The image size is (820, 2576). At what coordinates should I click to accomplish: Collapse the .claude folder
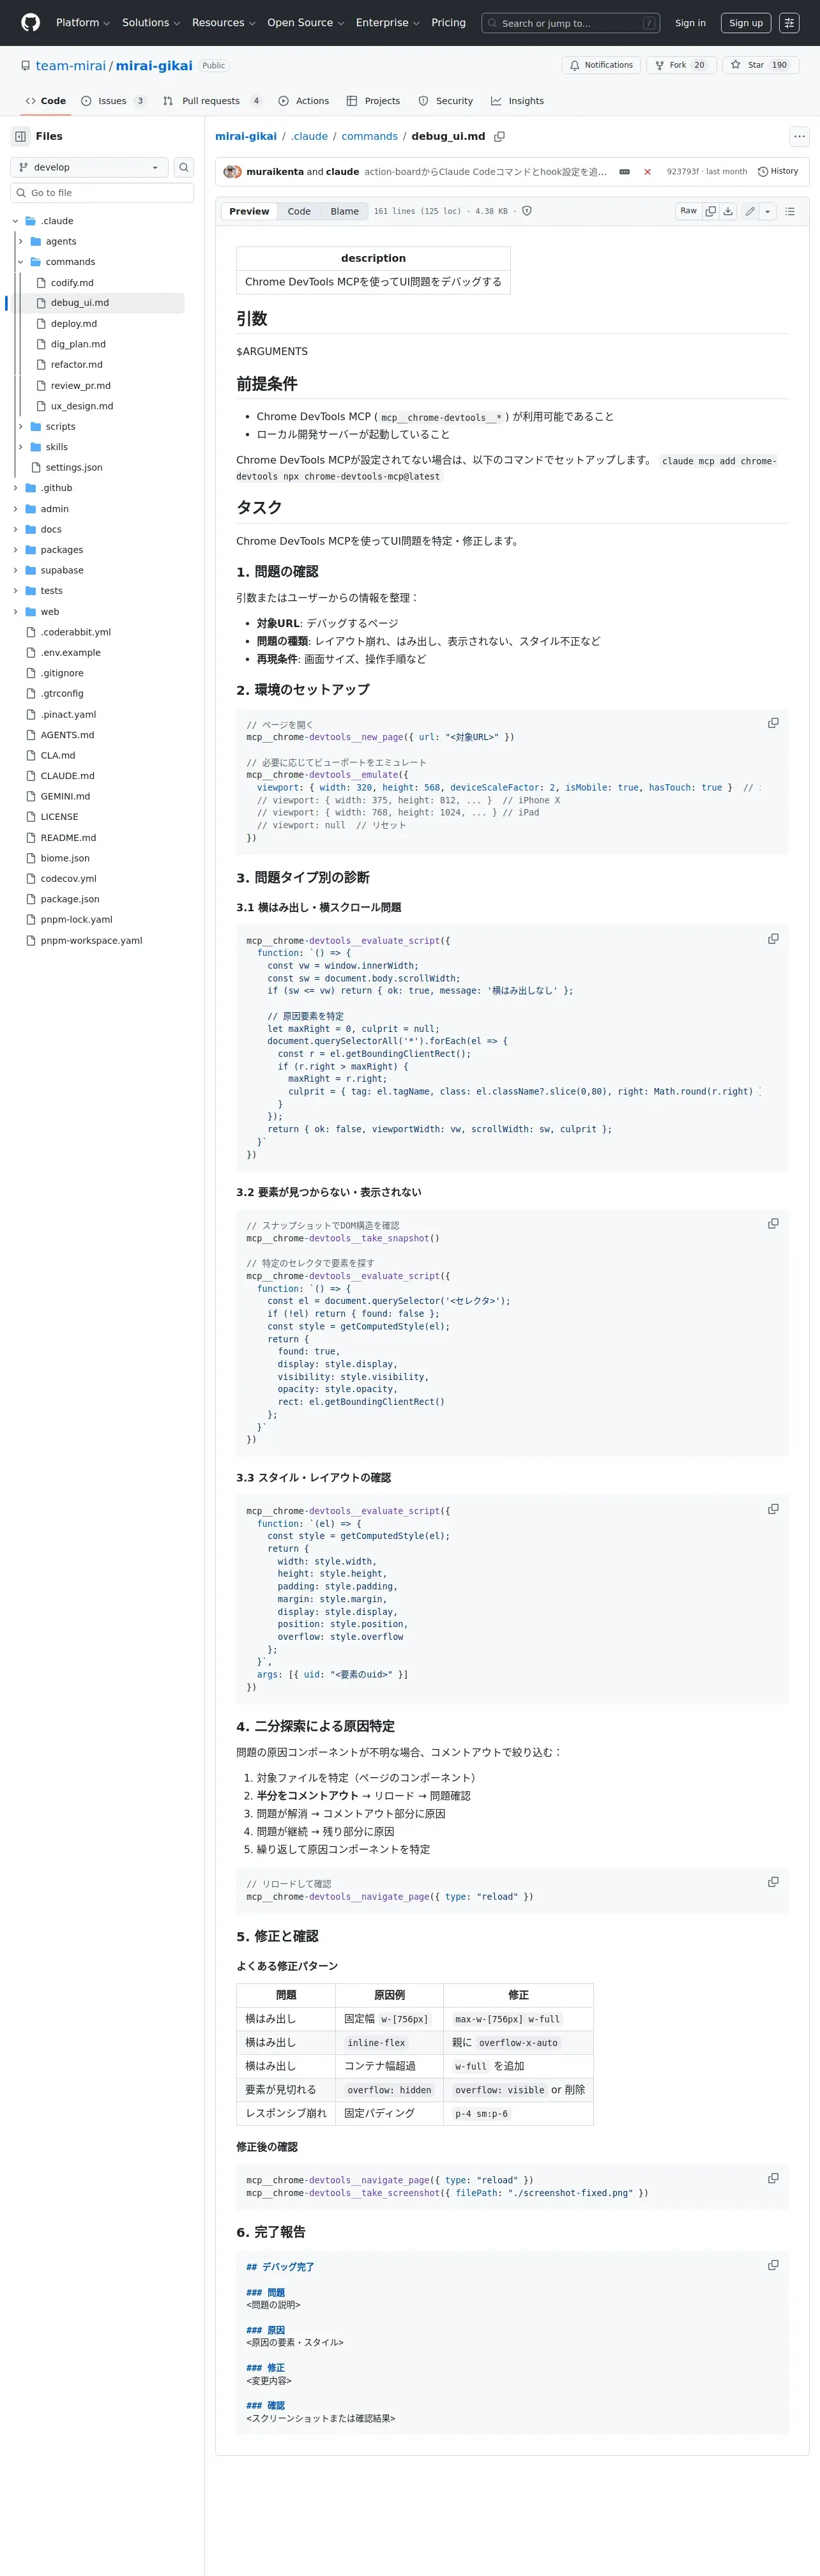[x=15, y=221]
